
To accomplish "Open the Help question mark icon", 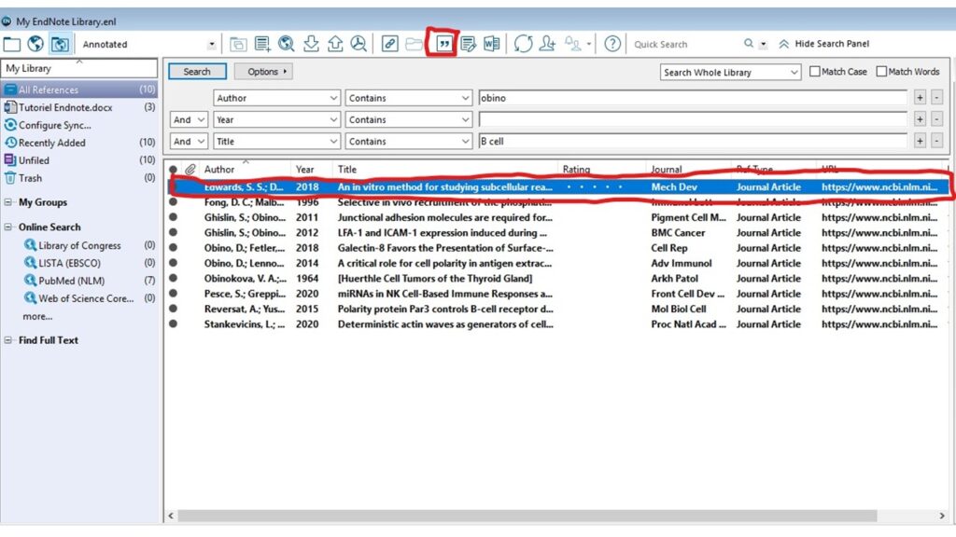I will point(612,44).
